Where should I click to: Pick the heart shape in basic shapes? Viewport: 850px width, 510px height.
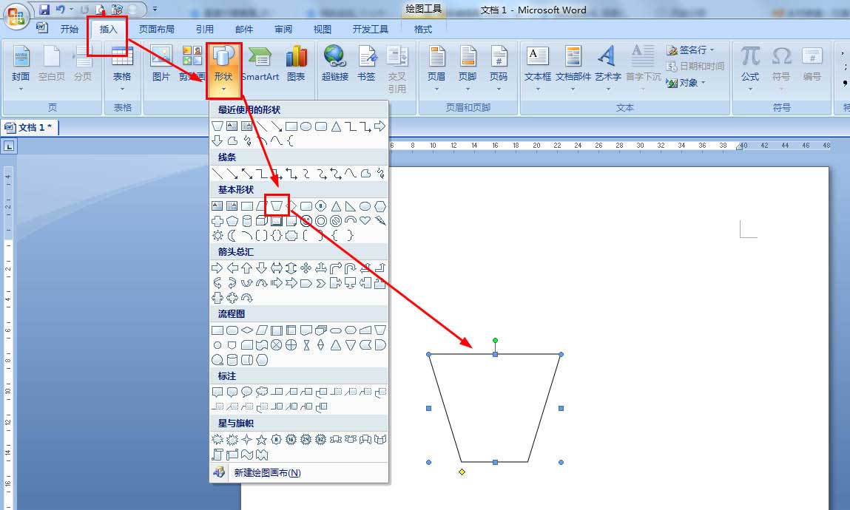[365, 220]
